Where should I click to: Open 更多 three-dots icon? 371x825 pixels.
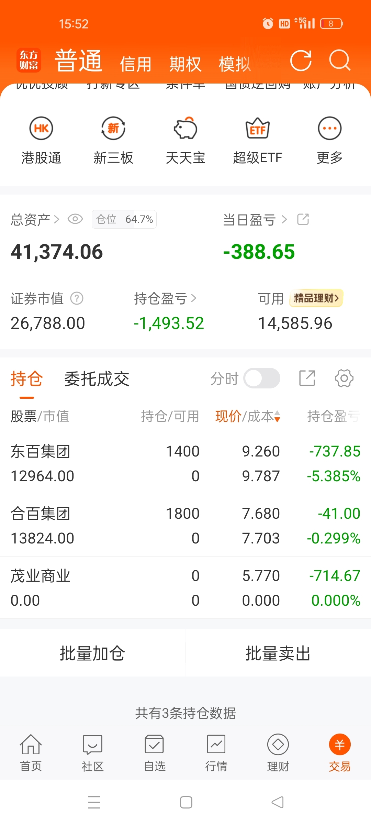tap(330, 129)
